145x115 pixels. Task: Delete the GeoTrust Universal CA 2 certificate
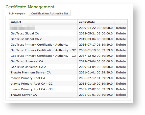121,67
